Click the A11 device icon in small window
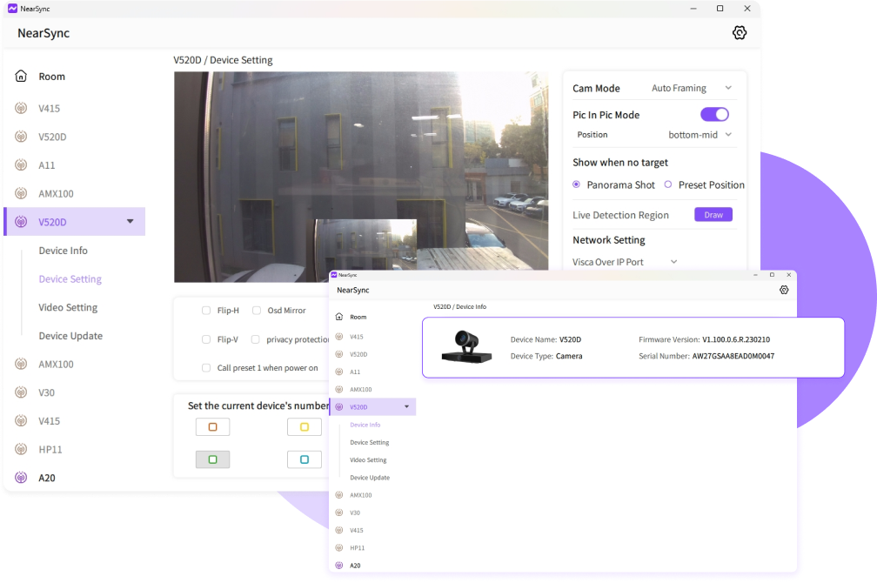877x583 pixels. [339, 372]
